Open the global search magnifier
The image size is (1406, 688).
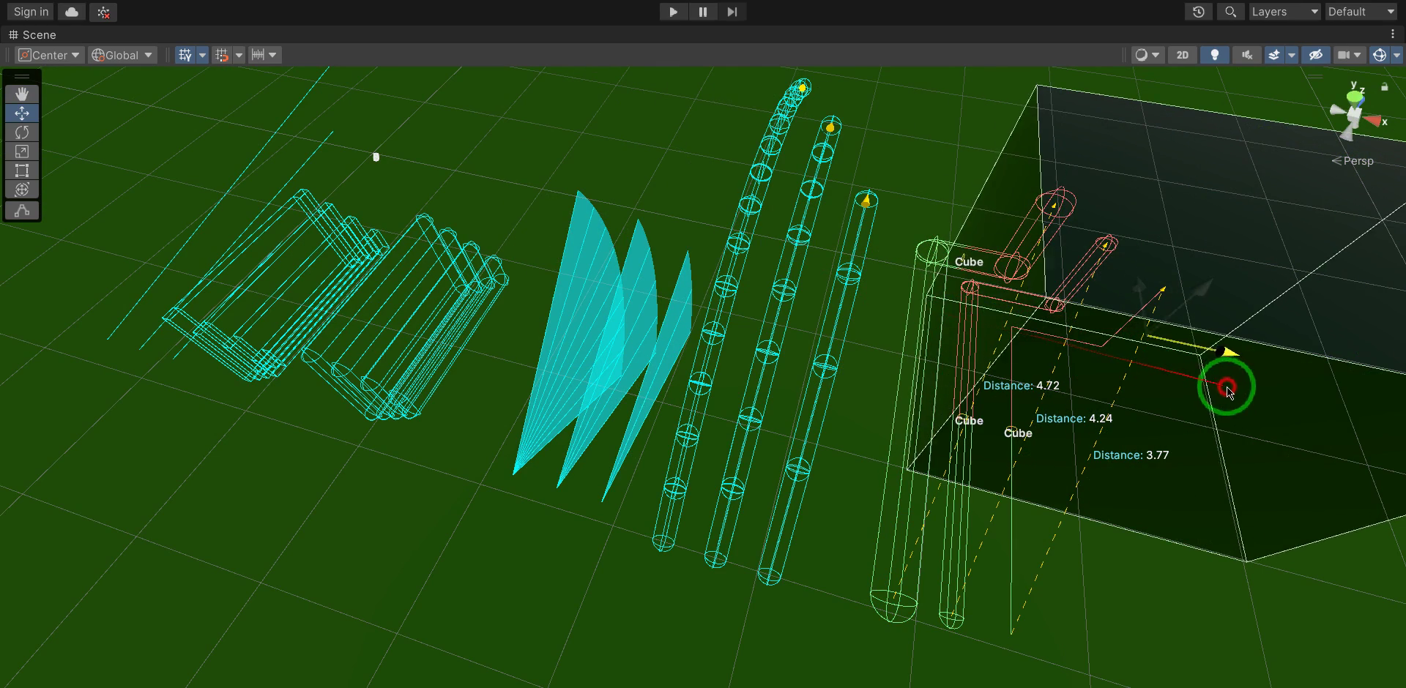[x=1230, y=12]
